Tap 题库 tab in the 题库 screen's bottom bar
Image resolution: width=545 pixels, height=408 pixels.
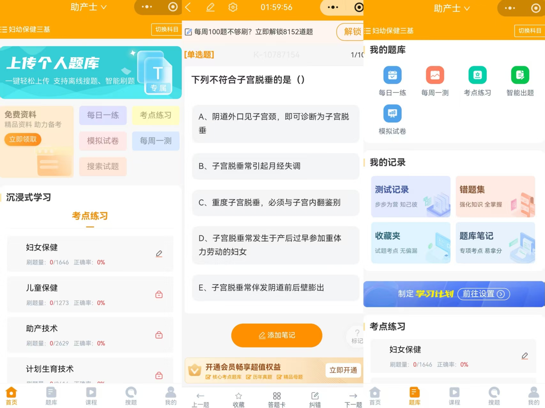414,396
